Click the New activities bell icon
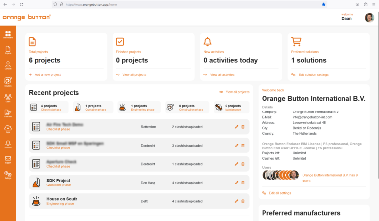 click(x=207, y=42)
